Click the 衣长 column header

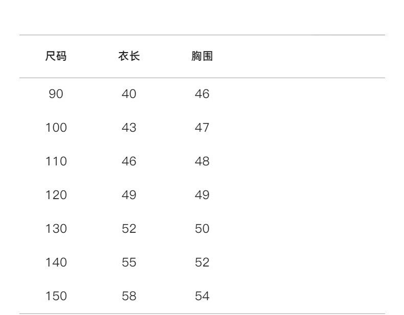tap(129, 57)
